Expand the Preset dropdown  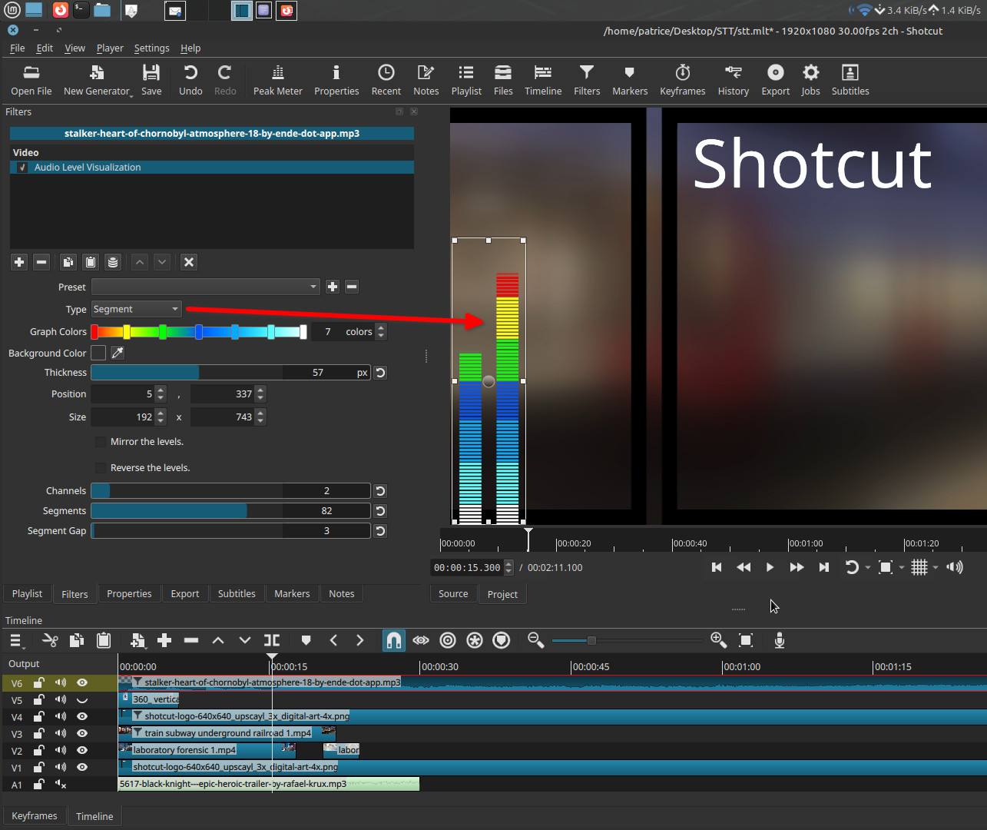(x=205, y=287)
